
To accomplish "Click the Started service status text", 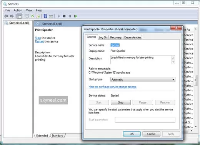I will click(x=115, y=96).
